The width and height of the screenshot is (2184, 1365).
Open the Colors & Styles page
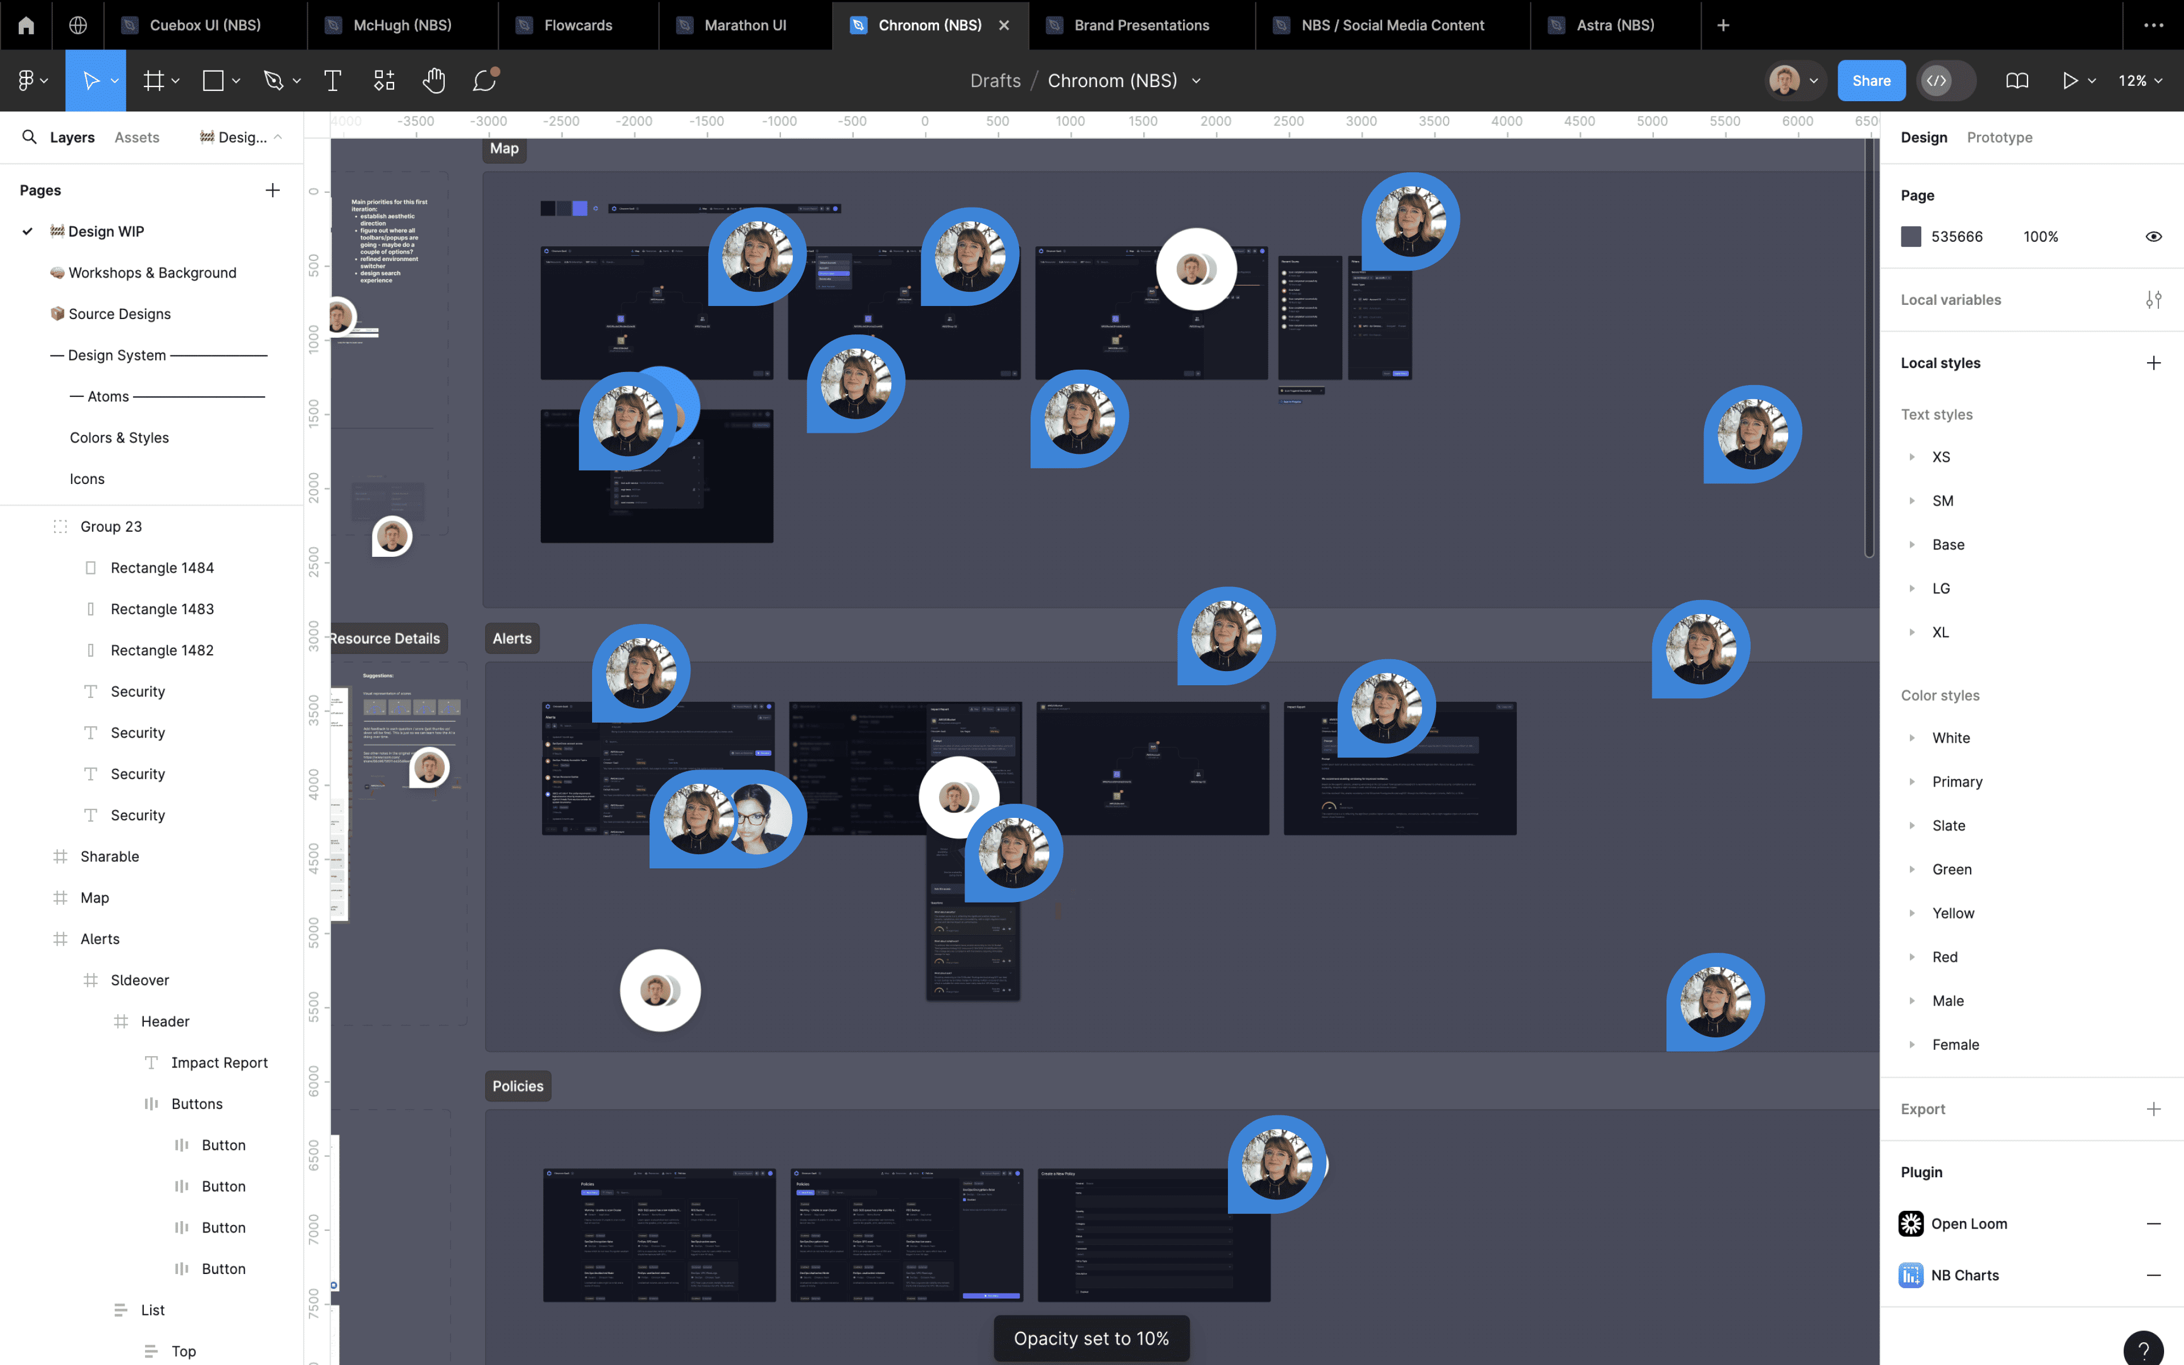pyautogui.click(x=119, y=438)
